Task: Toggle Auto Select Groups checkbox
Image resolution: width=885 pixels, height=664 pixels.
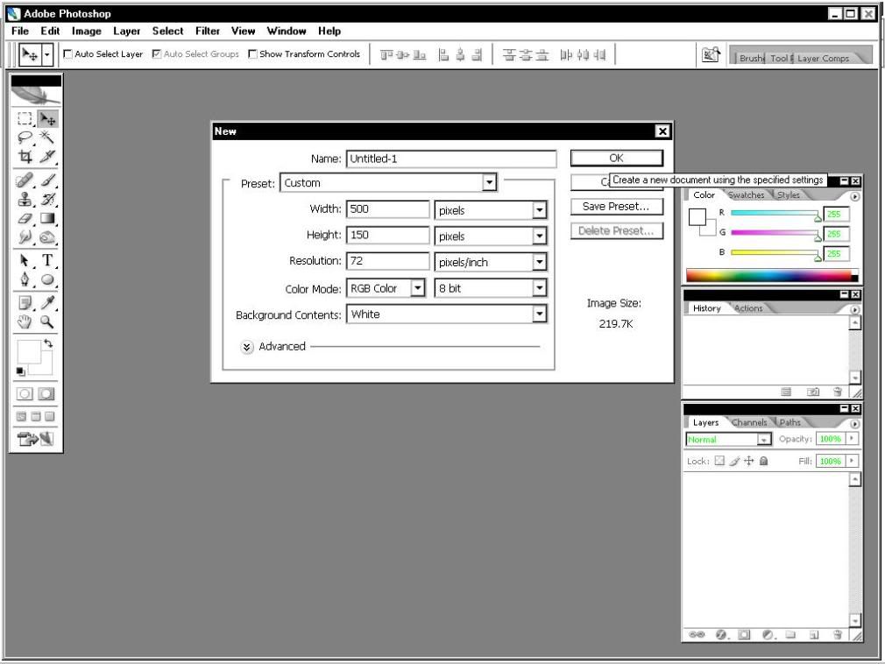Action: click(157, 54)
